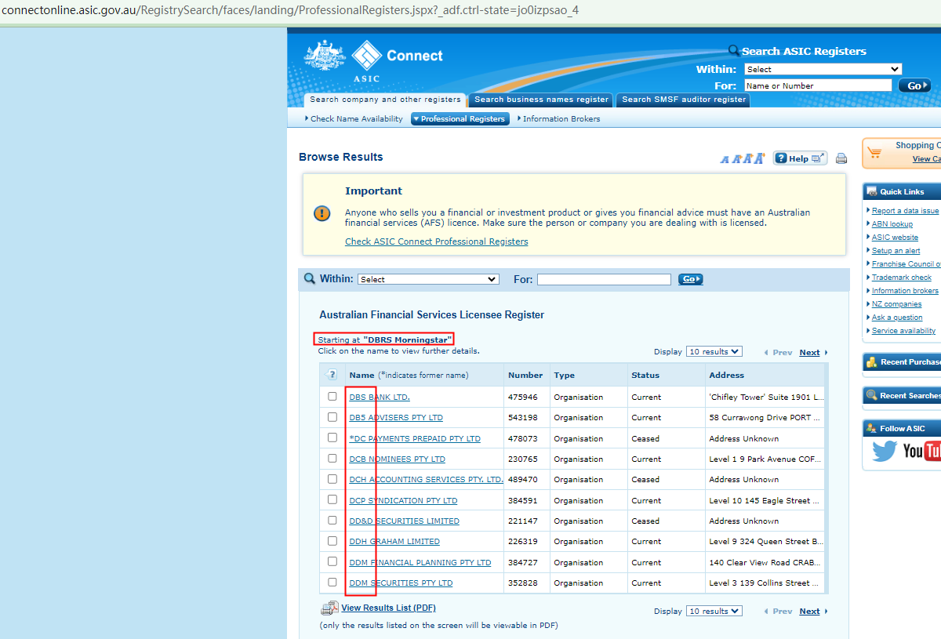Select the largest font size A icon
Viewport: 941px width, 639px height.
point(759,158)
